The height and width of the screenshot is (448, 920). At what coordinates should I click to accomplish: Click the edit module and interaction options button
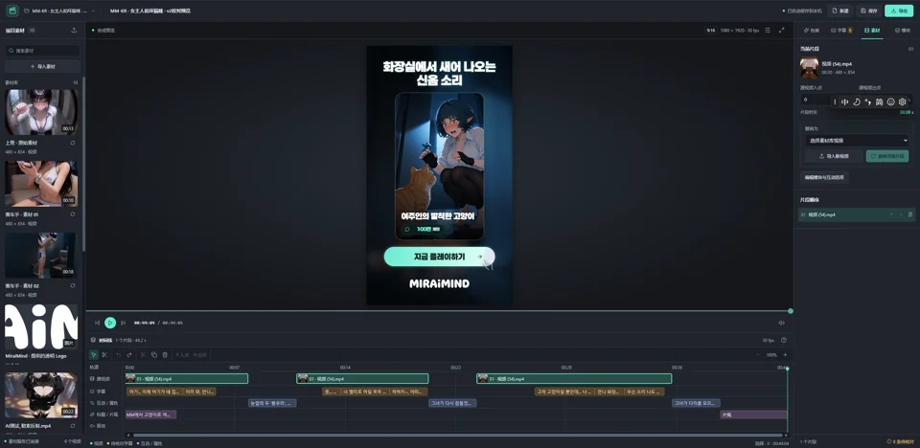(824, 177)
